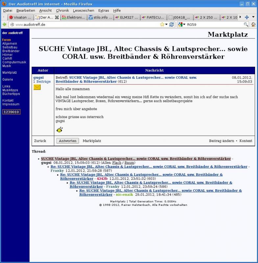Switch to the 2 X 250 tab
This screenshot has width=258, height=263.
click(206, 17)
